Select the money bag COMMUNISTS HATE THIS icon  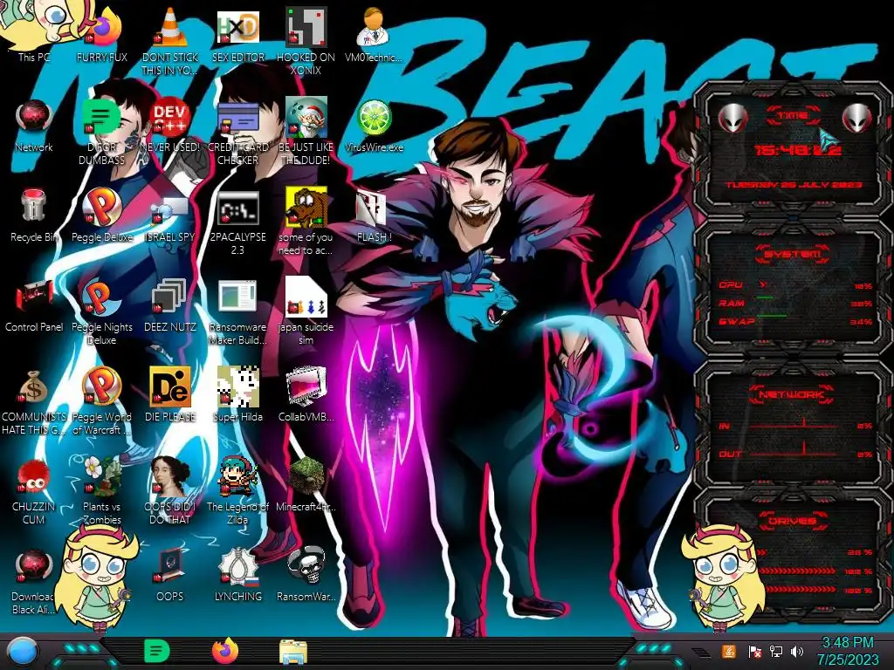(x=34, y=401)
